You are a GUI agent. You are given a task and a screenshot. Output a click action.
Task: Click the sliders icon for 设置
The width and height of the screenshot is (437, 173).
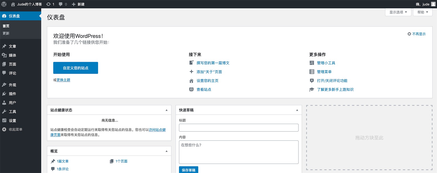[x=4, y=120]
